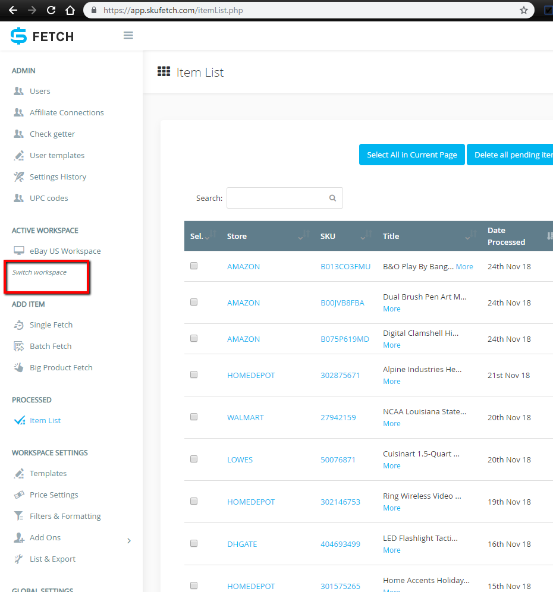Click the Templates pencil icon
This screenshot has width=553, height=592.
point(18,474)
